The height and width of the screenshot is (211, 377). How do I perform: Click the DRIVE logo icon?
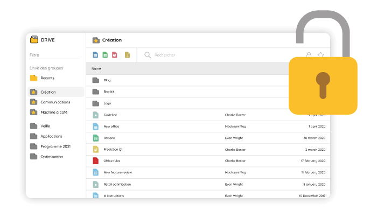pyautogui.click(x=34, y=40)
